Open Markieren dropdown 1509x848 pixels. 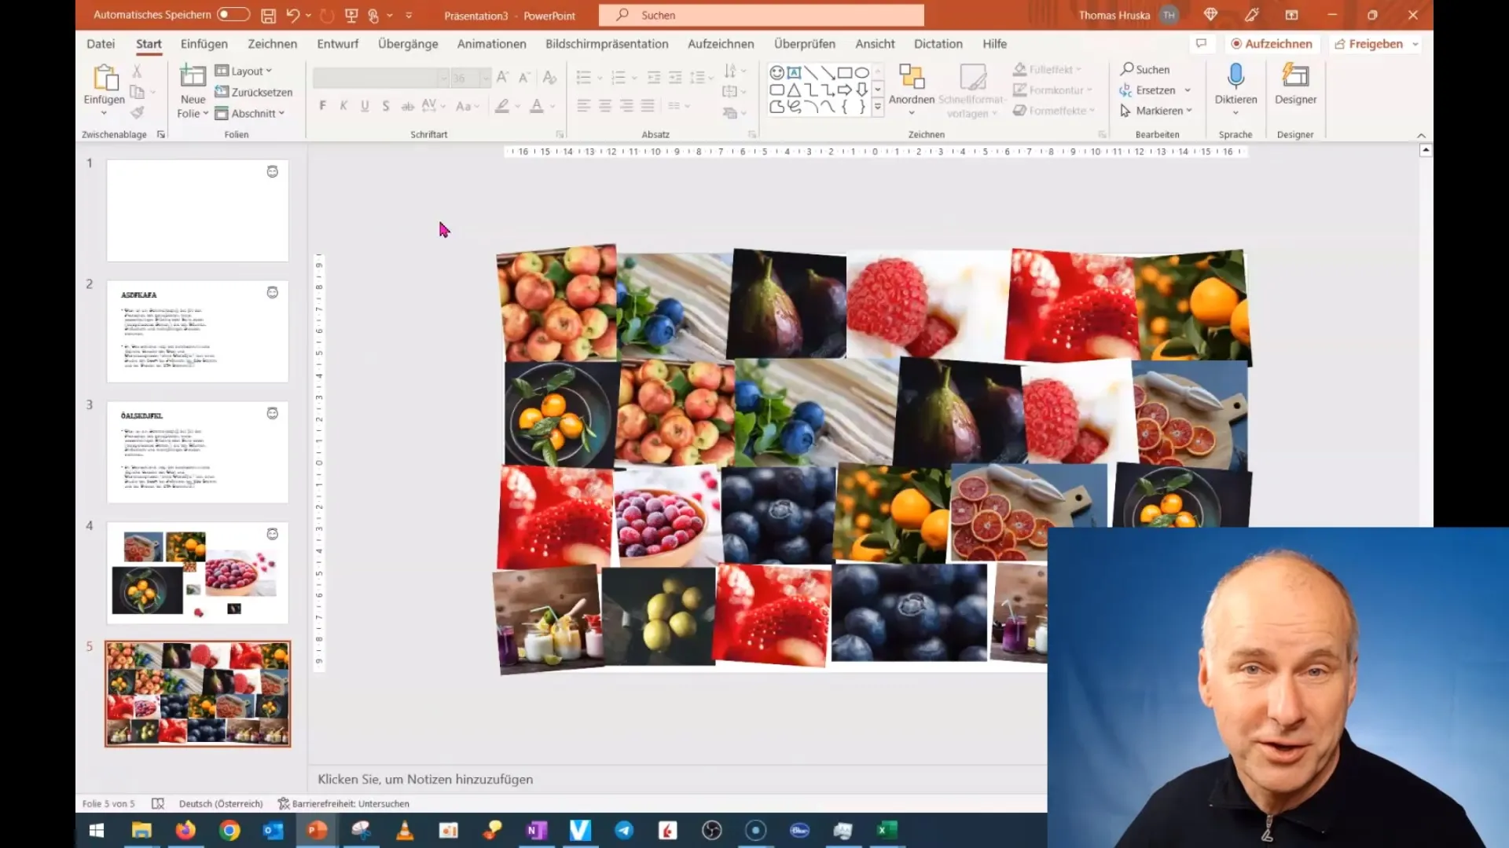pos(1156,111)
